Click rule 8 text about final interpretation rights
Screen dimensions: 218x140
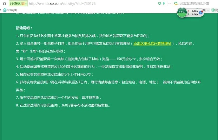63,105
